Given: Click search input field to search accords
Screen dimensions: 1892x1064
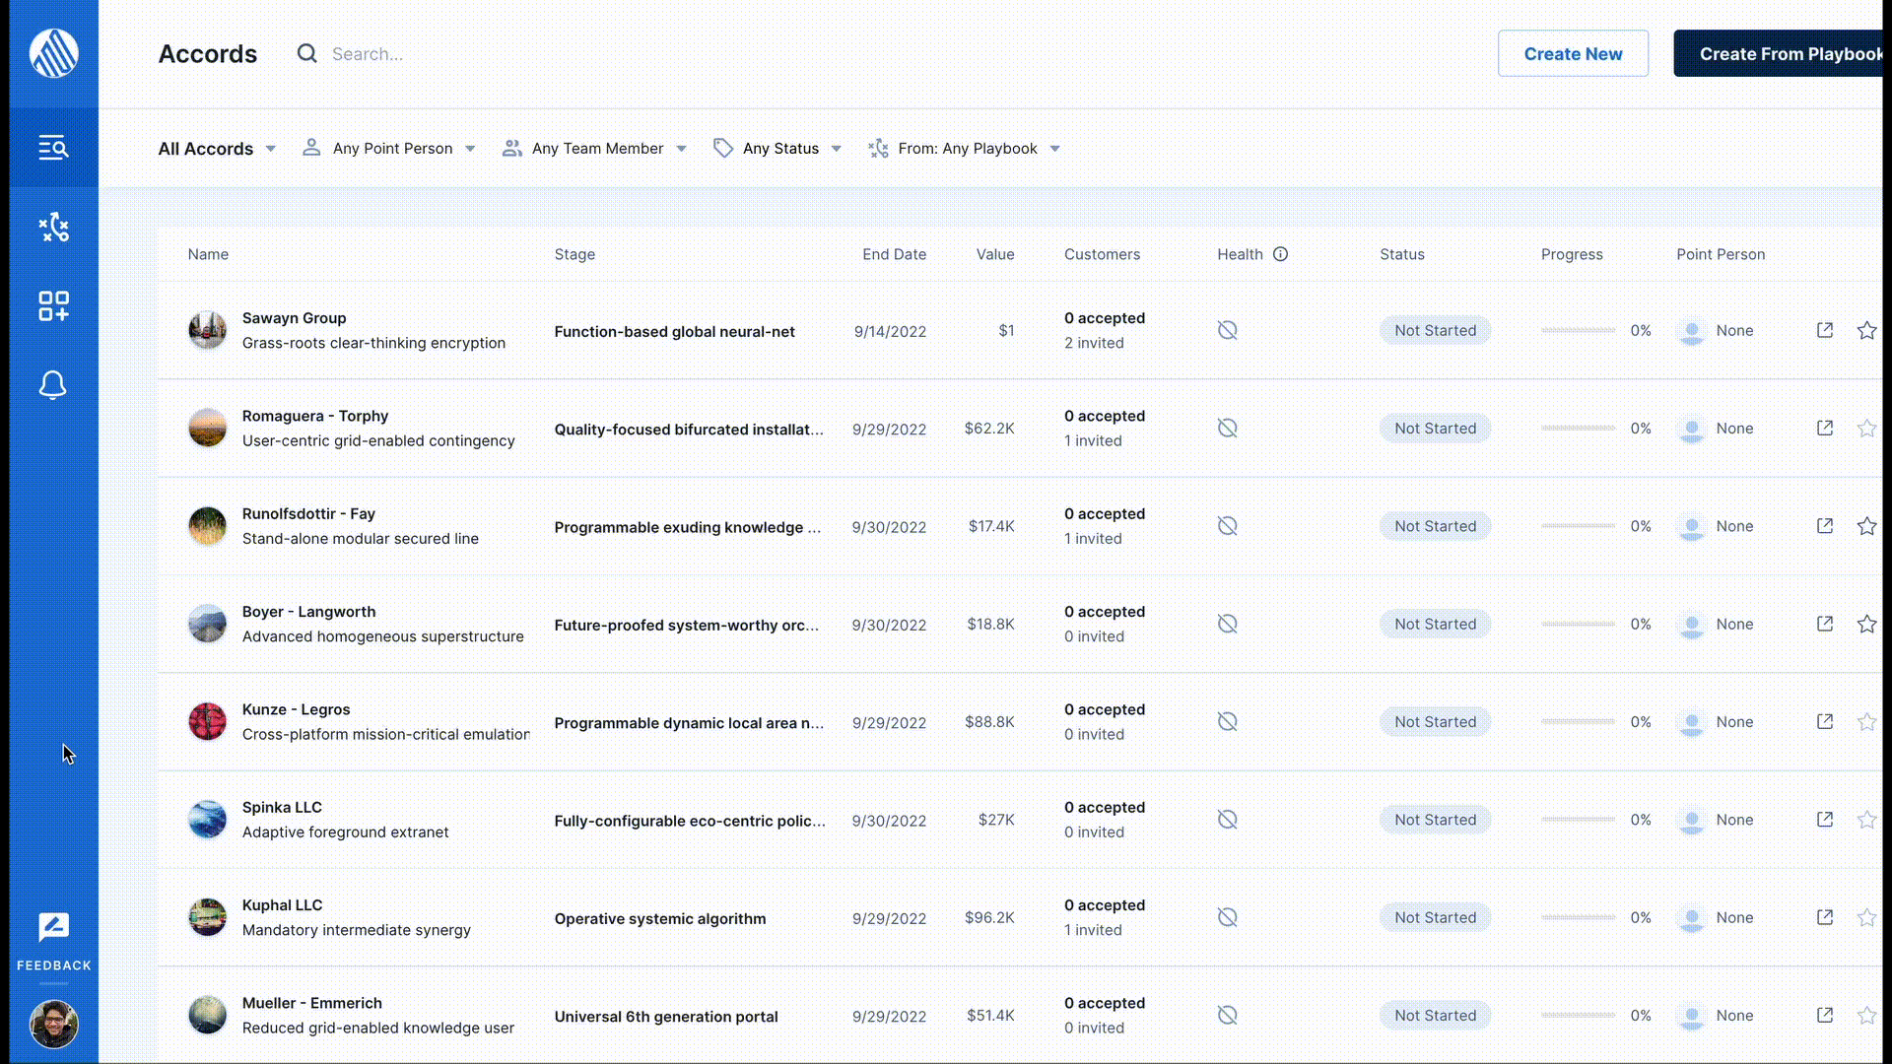Looking at the screenshot, I should 368,53.
